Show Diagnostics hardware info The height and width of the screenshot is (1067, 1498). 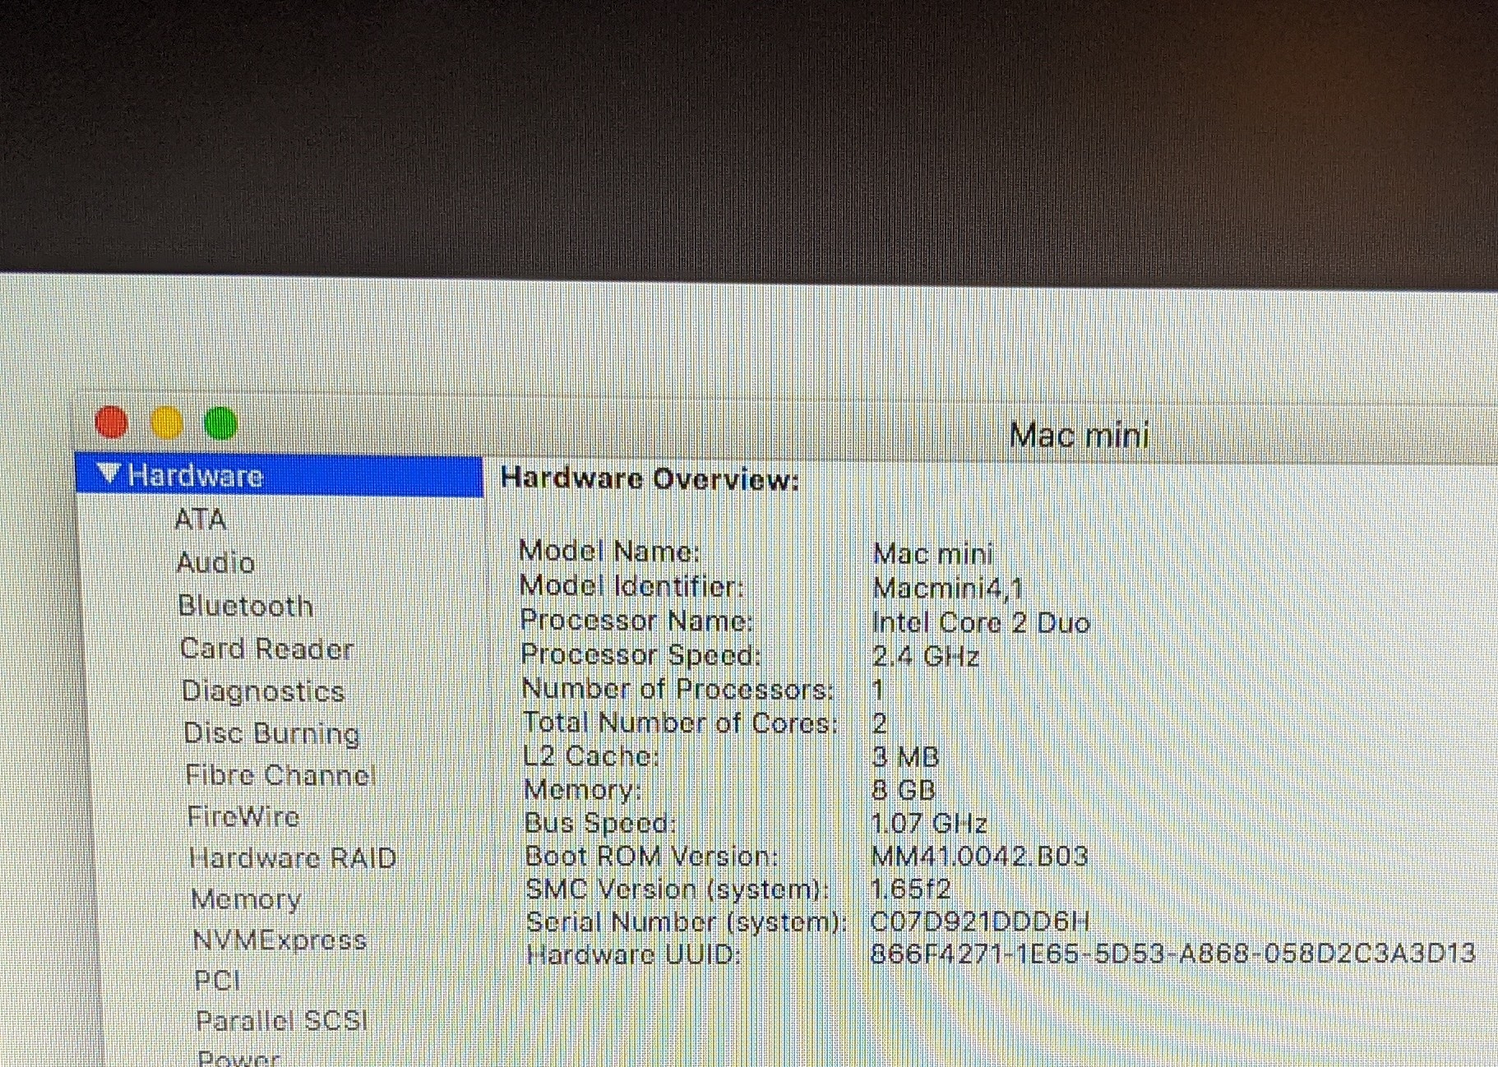(263, 691)
